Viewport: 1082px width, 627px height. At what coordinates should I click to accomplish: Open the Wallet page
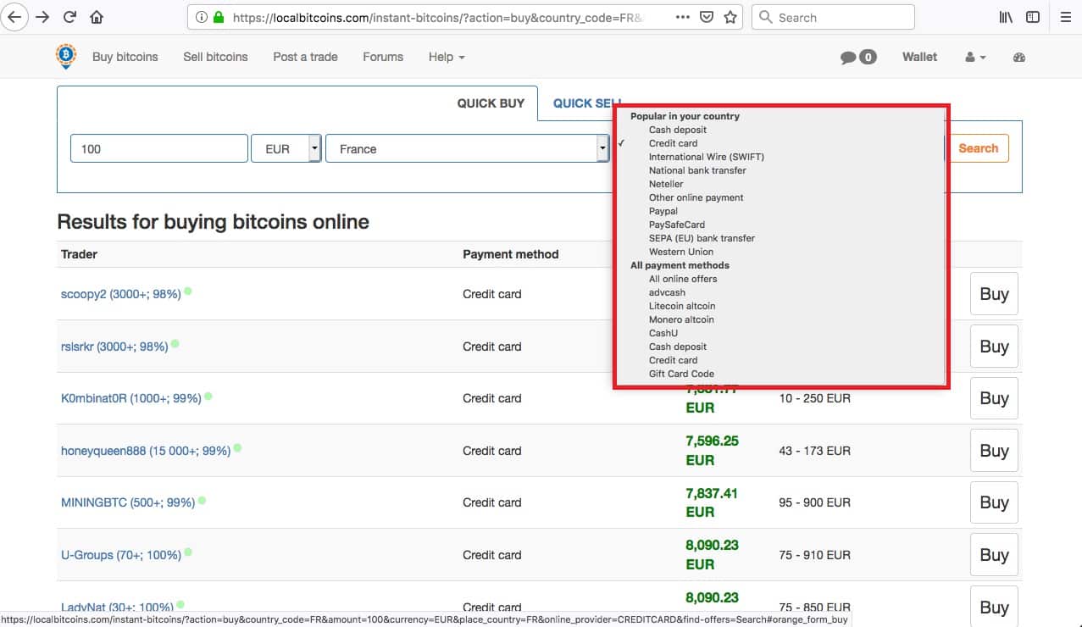pos(919,57)
